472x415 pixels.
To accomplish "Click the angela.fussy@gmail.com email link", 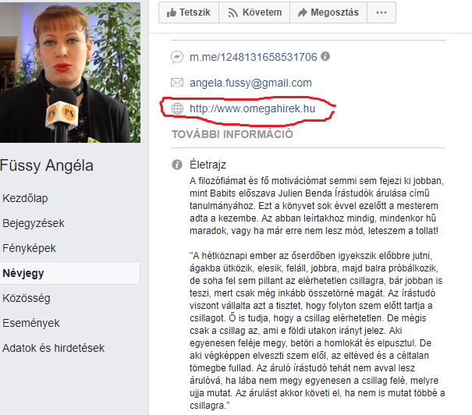I will point(250,83).
